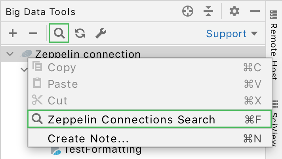The width and height of the screenshot is (282, 159).
Task: Open the Support dropdown
Action: click(232, 34)
